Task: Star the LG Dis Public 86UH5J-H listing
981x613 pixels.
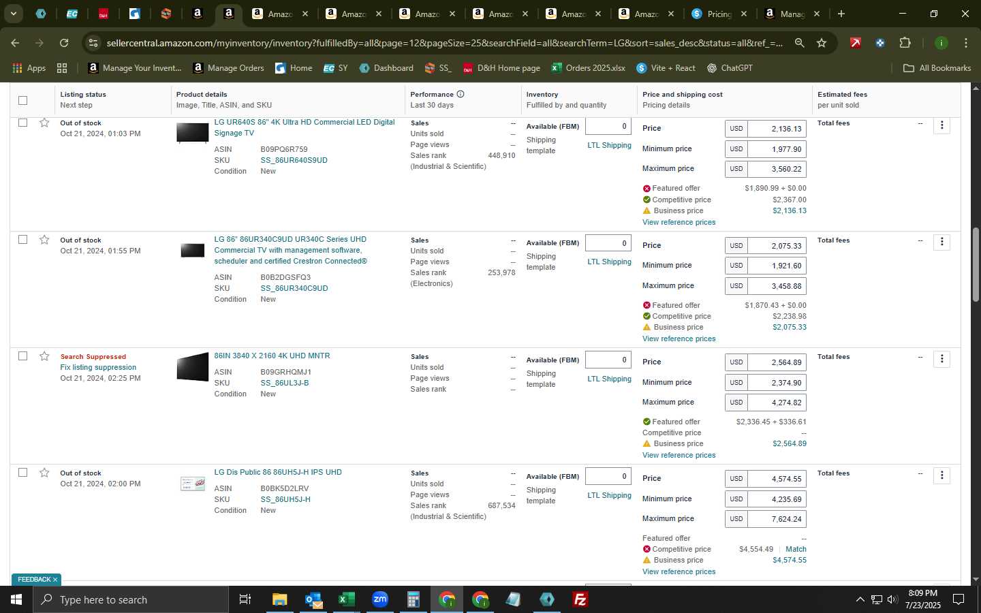Action: pos(44,473)
